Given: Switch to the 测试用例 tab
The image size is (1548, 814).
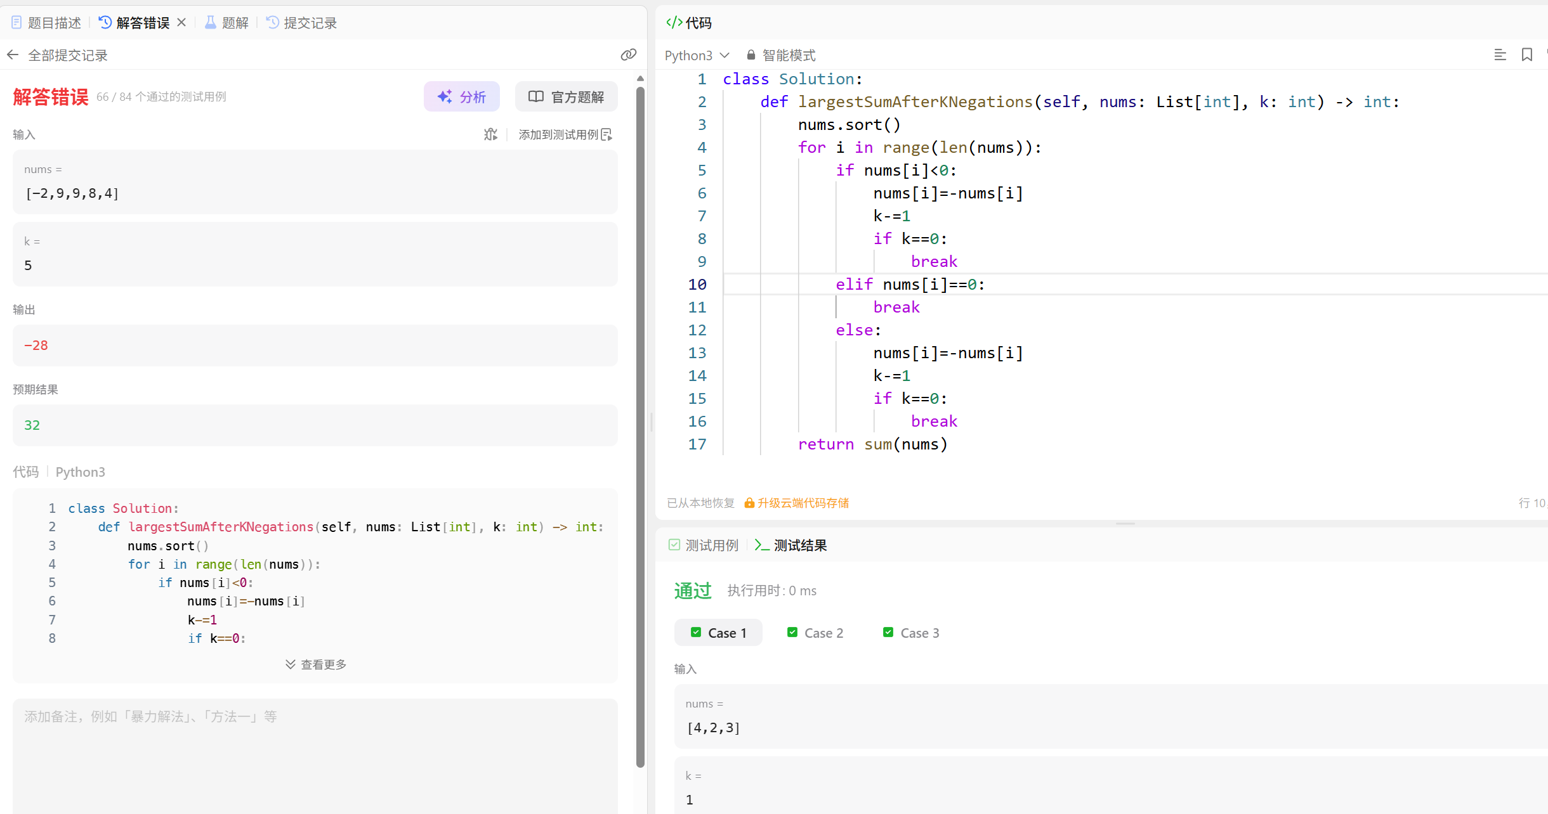Looking at the screenshot, I should [704, 545].
